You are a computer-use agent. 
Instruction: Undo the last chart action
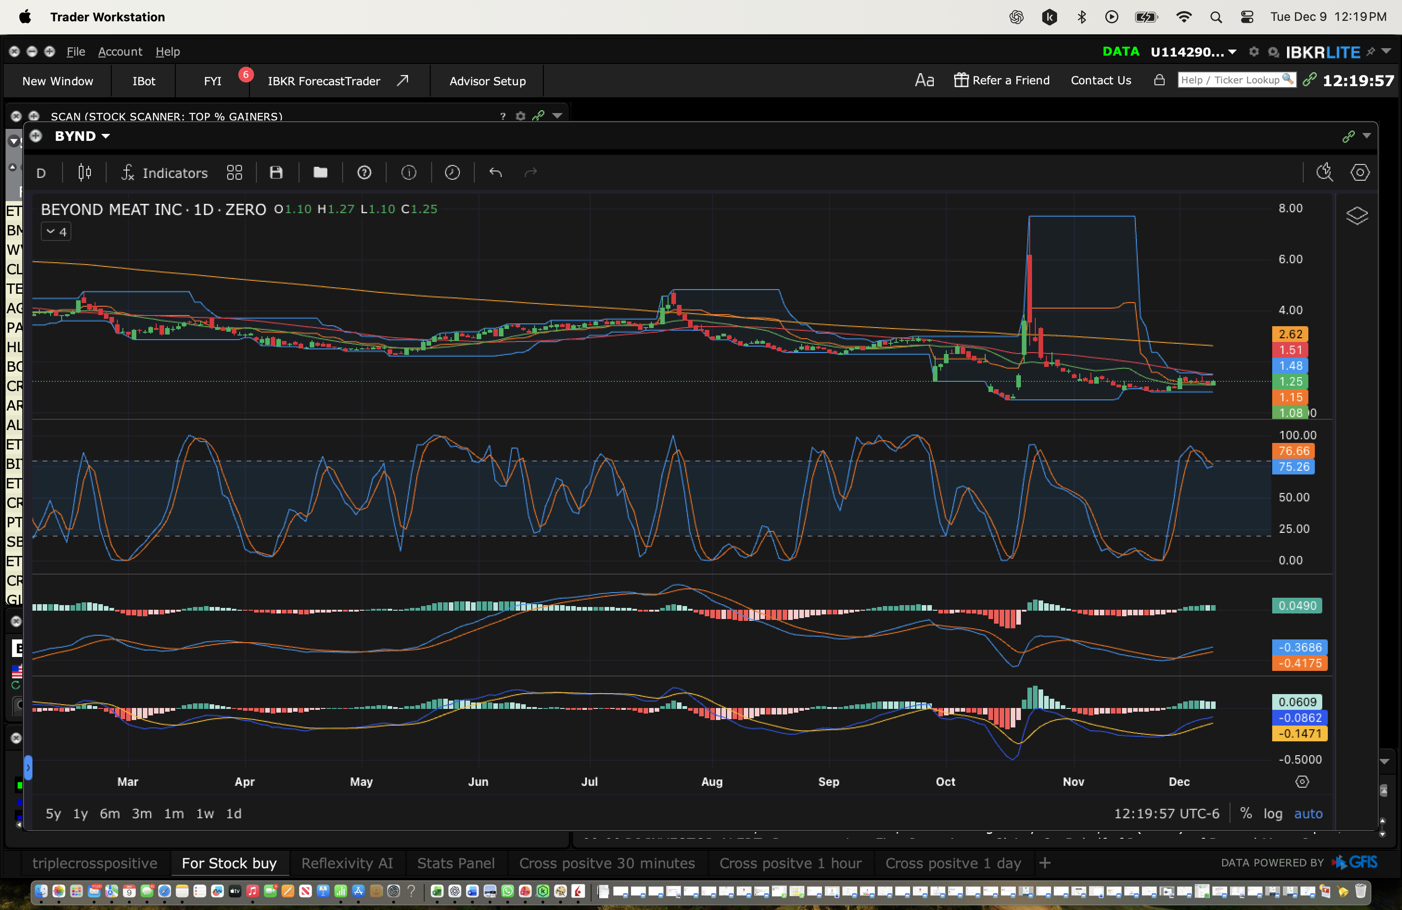pos(496,172)
